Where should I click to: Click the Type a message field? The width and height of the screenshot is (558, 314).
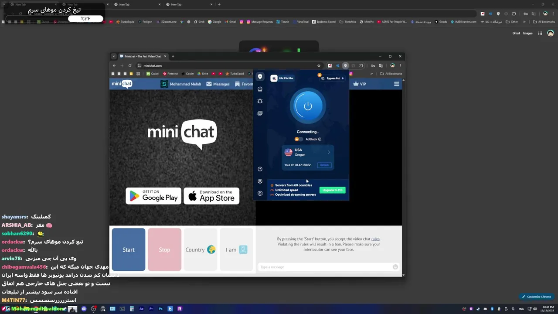tap(326, 267)
